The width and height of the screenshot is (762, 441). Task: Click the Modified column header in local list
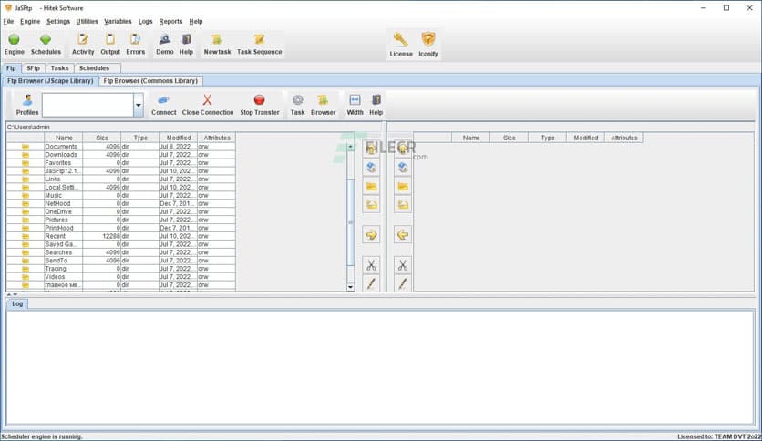[x=177, y=138]
